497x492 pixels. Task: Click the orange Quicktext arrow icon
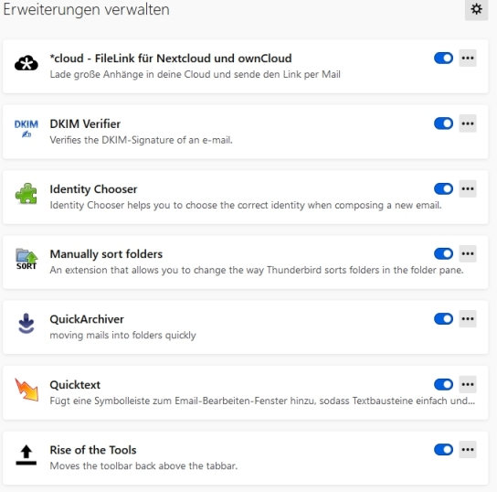(x=26, y=390)
